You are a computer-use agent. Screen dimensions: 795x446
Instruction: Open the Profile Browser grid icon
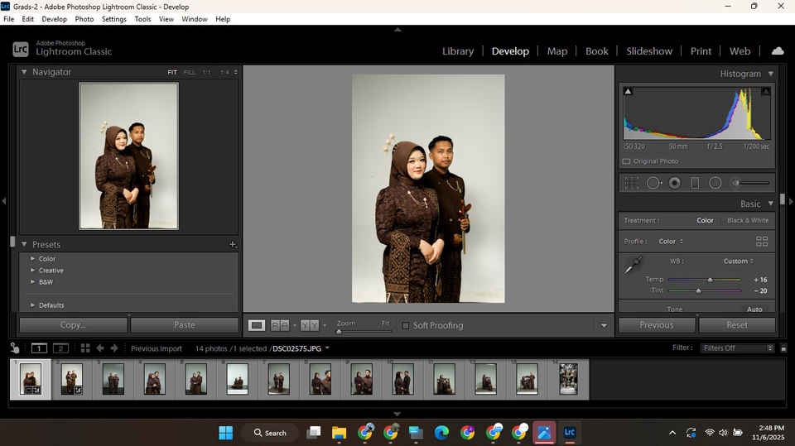[x=762, y=242]
